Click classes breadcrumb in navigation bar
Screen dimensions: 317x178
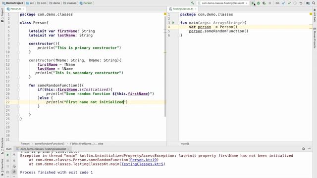point(70,3)
